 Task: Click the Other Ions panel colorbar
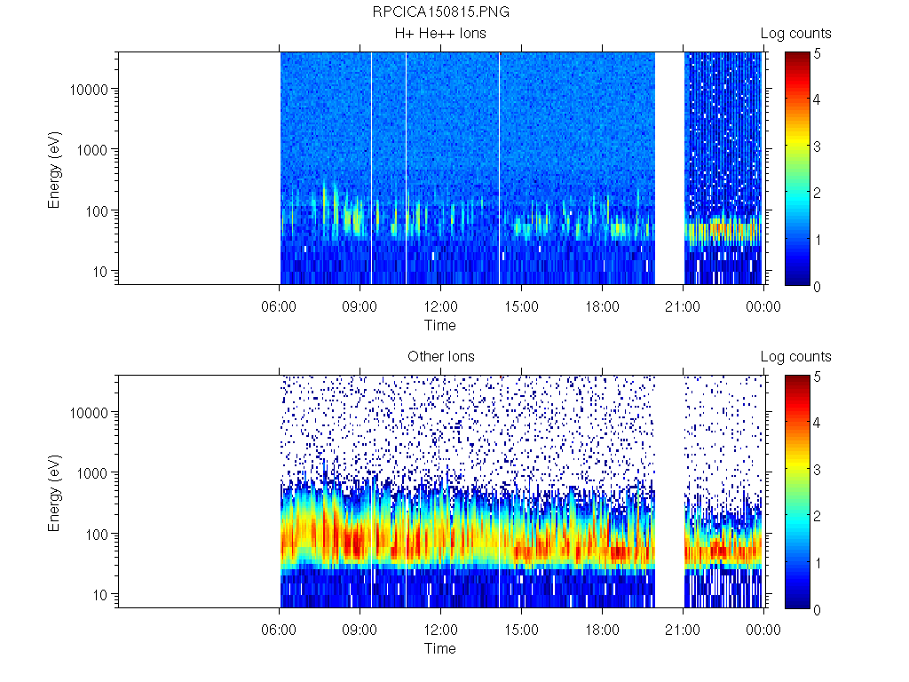(797, 492)
